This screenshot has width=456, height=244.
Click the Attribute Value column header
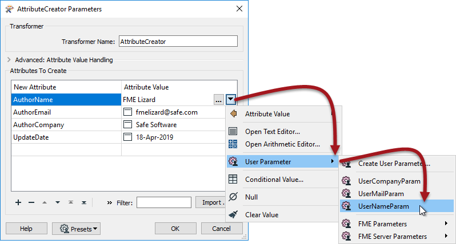(x=179, y=87)
